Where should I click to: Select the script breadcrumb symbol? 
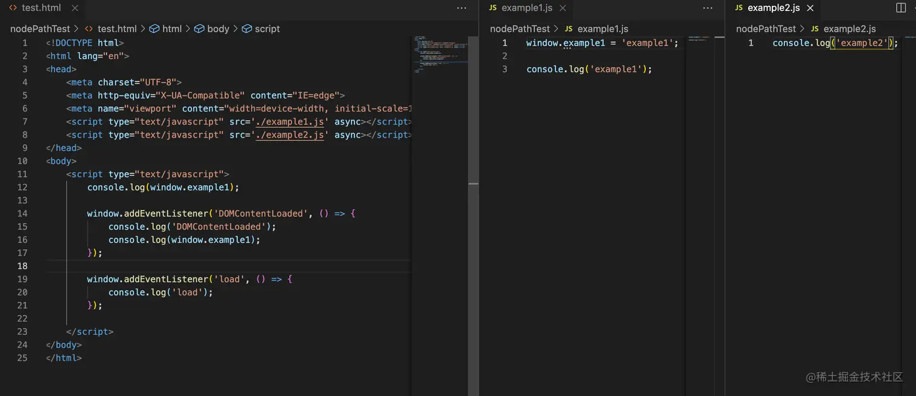point(267,29)
